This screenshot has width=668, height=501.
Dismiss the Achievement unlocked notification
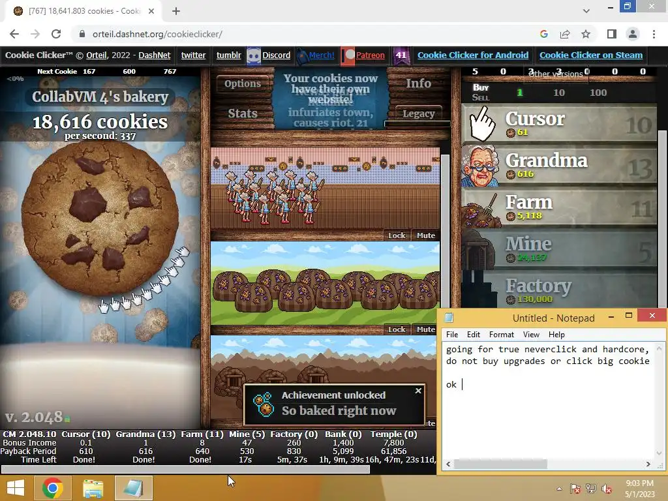pos(418,390)
